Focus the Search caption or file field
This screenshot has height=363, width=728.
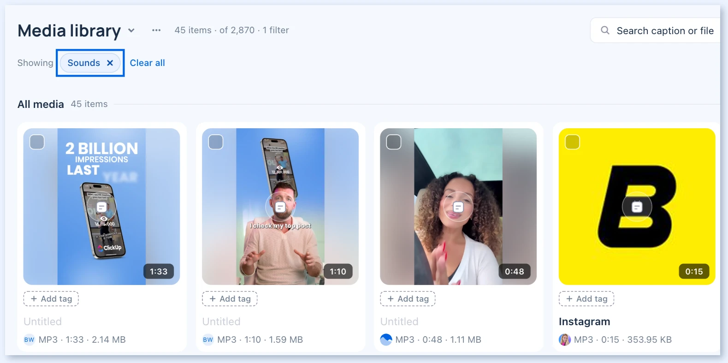(655, 30)
